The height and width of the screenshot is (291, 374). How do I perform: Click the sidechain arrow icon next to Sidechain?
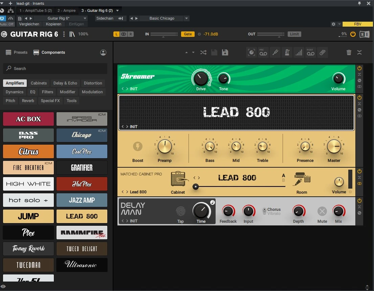coord(121,18)
